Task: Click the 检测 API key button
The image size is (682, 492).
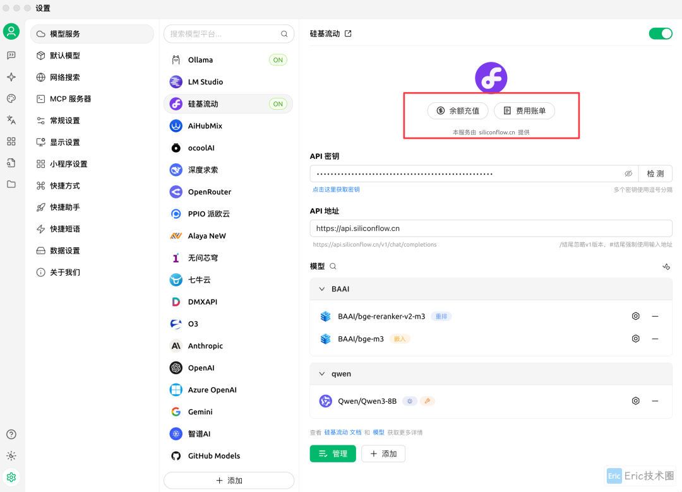Action: (x=655, y=173)
